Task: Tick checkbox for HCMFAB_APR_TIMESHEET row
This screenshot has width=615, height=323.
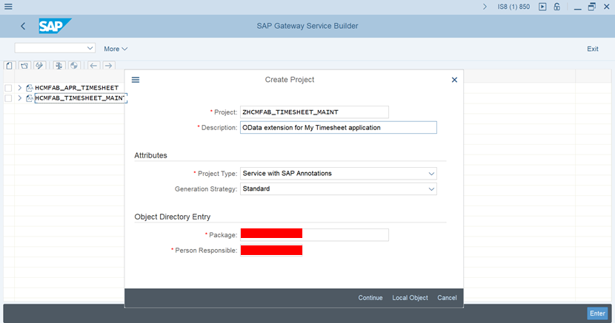Action: click(x=8, y=88)
